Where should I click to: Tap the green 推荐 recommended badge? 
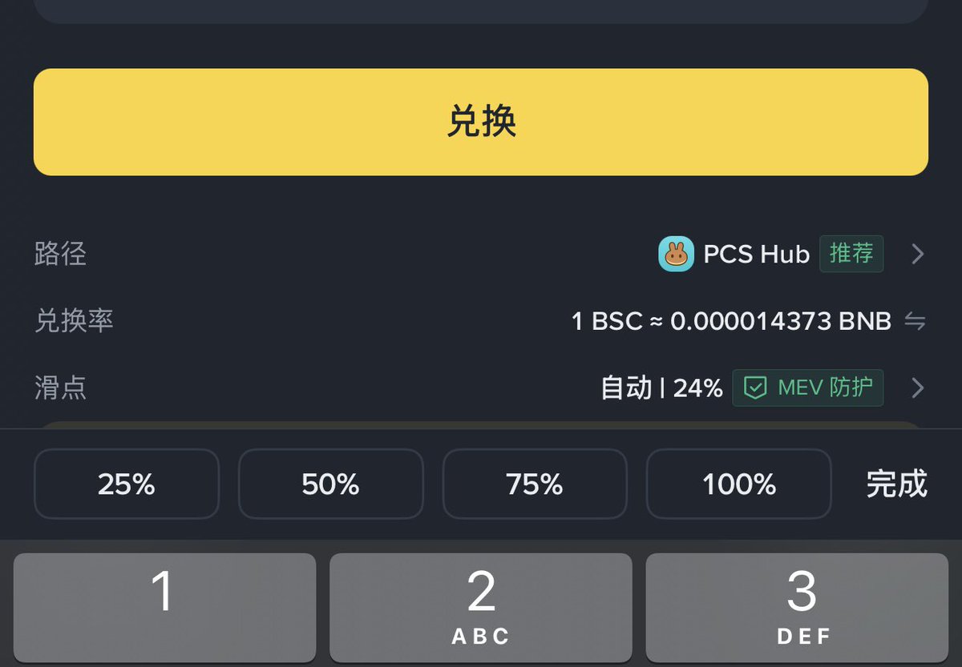coord(851,254)
